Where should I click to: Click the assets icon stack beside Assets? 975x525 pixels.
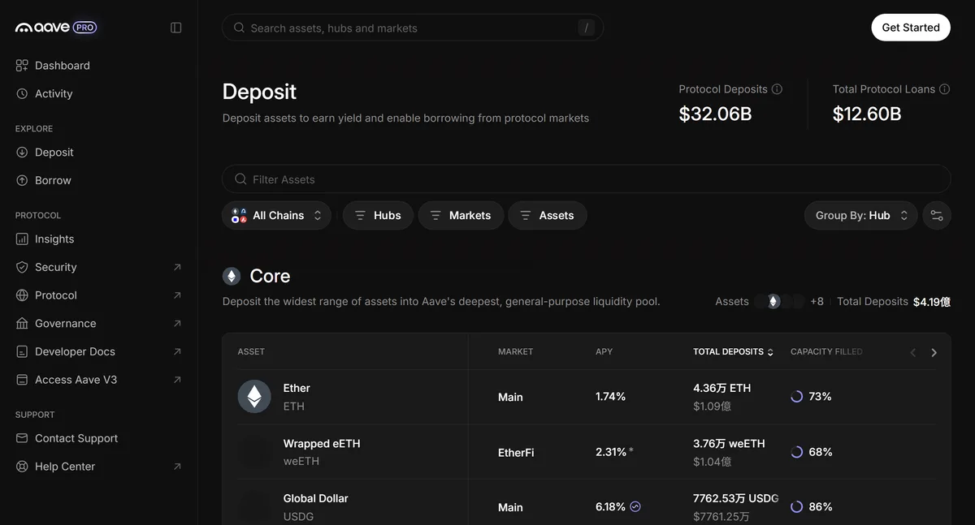point(779,302)
